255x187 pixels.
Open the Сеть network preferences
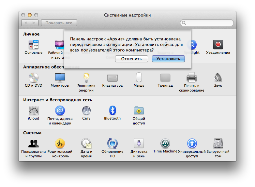pos(86,111)
